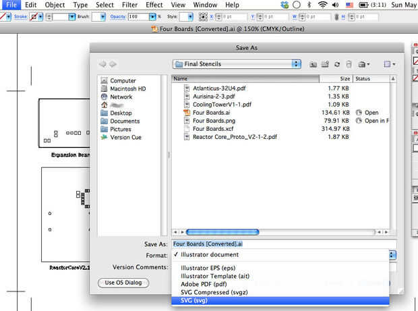Sort files by Status column header
Screen dimensions: 418x311
click(371, 79)
